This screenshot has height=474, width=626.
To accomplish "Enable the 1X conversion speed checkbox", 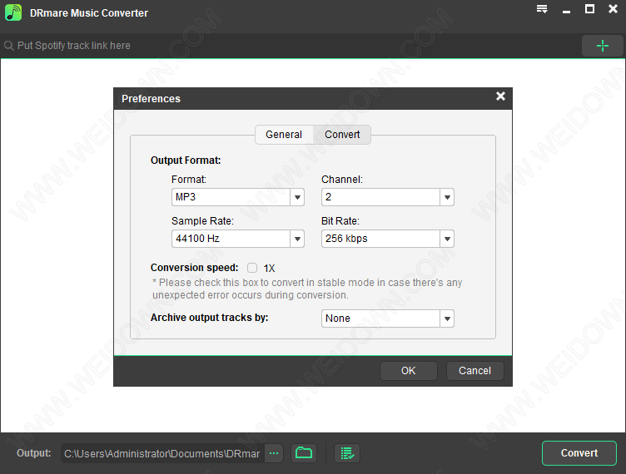I will (252, 268).
